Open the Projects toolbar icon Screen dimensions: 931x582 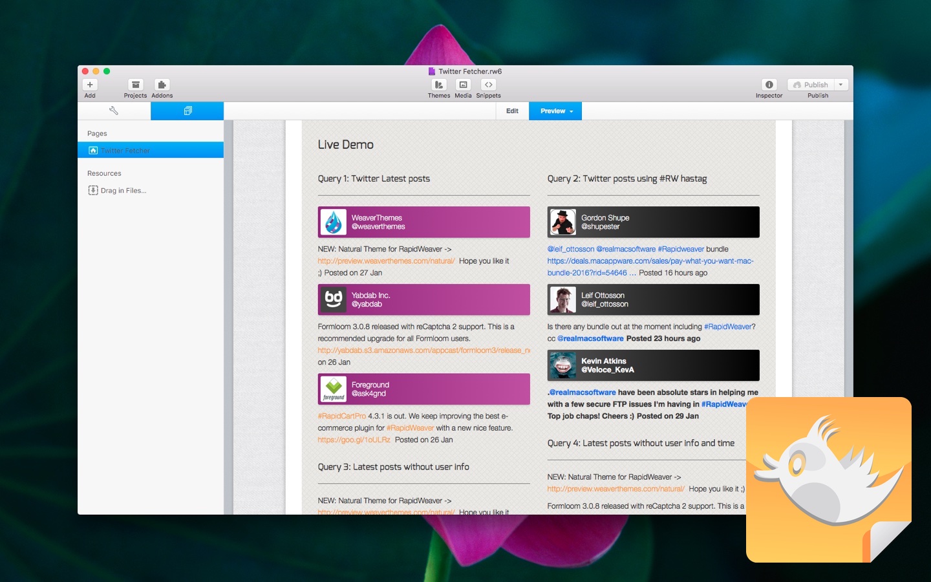[x=135, y=85]
